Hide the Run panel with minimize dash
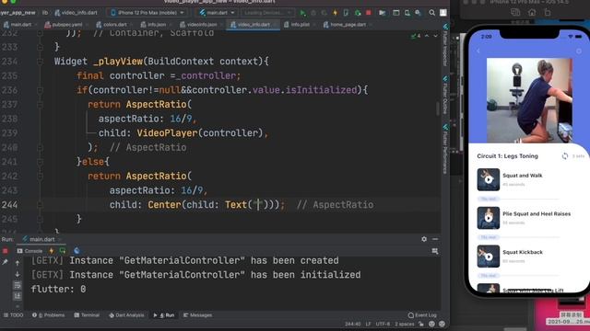Image resolution: width=590 pixels, height=331 pixels. pyautogui.click(x=435, y=239)
